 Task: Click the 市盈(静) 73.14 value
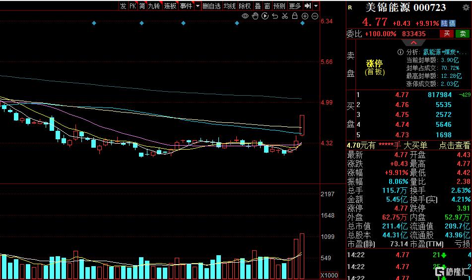point(399,244)
